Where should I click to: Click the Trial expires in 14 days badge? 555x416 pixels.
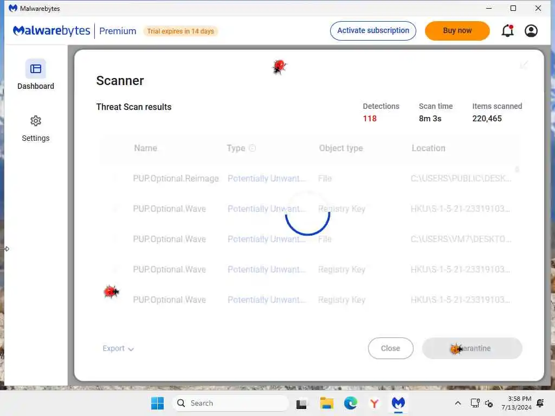point(180,31)
